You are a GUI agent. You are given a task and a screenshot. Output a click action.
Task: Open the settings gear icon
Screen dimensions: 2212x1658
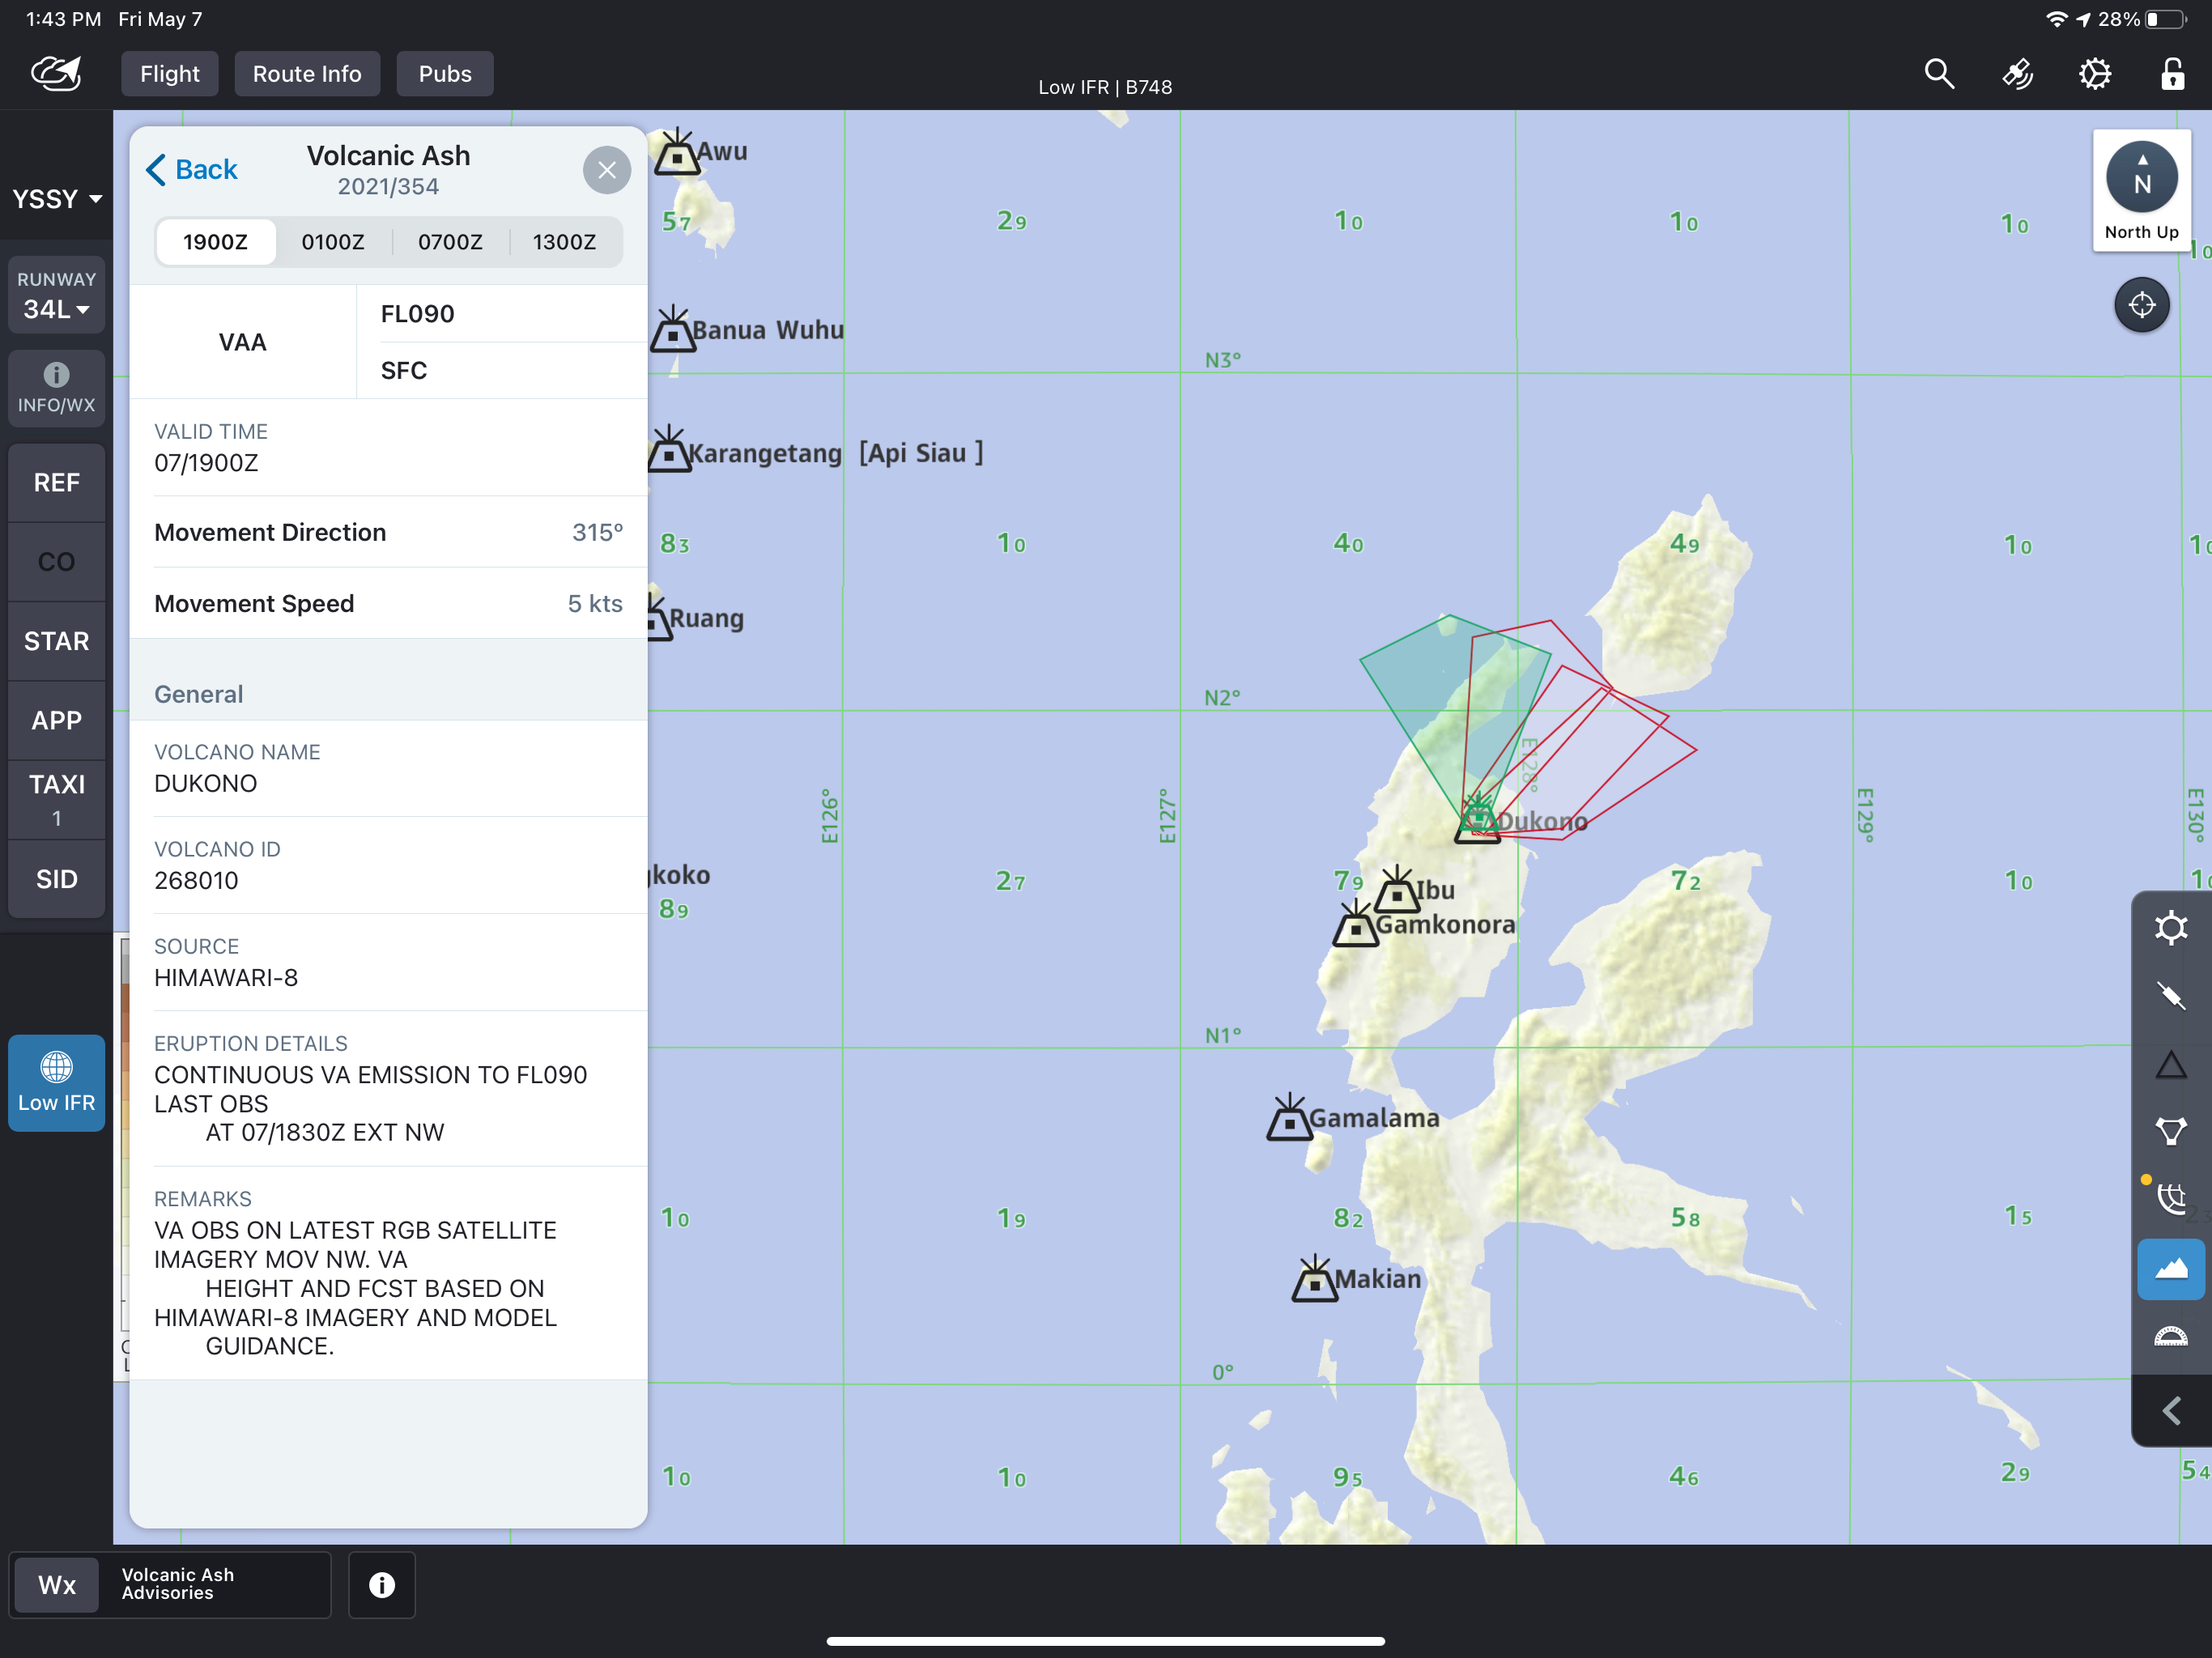pos(2095,74)
